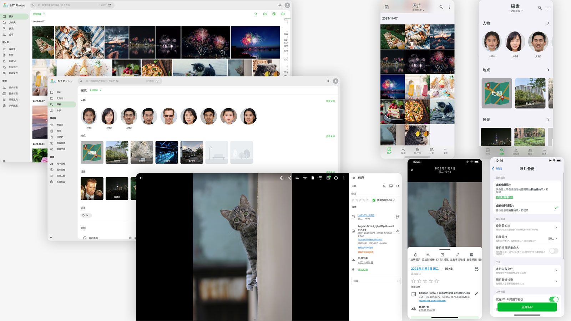Click 添加位置 link in desktop info panel

(363, 270)
